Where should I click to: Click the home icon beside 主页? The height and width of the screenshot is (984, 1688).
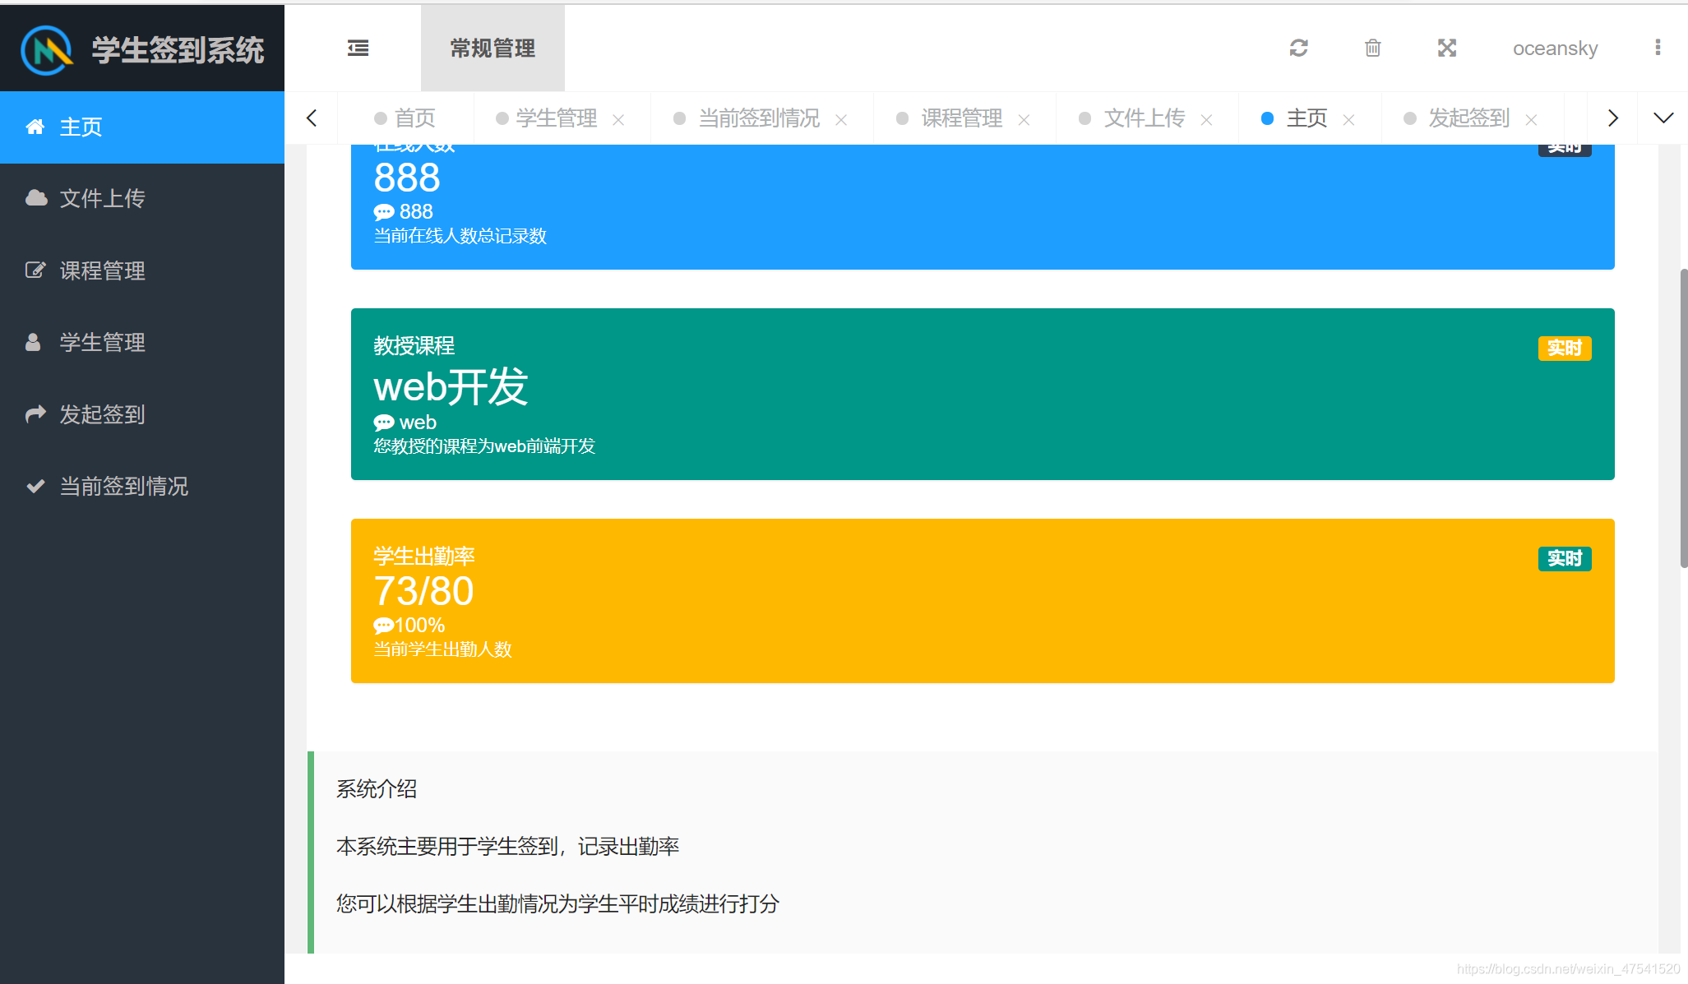point(35,127)
